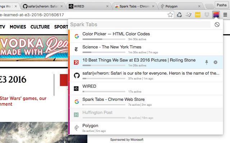Click activity bar under Color Picker entry
The height and width of the screenshot is (143, 230).
click(104, 39)
